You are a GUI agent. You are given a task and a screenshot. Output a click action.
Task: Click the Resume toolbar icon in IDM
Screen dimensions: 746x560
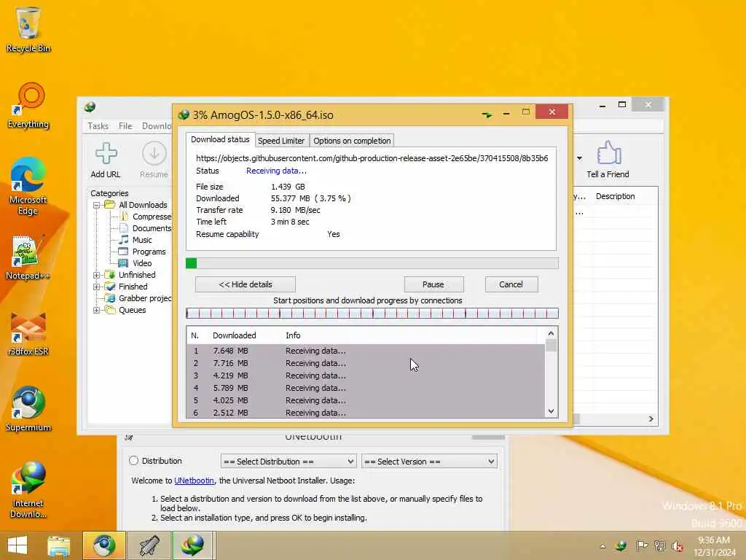pos(154,160)
